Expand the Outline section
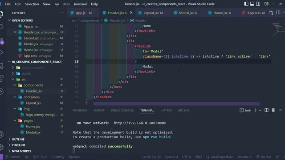This screenshot has width=285, height=160. [18, 139]
